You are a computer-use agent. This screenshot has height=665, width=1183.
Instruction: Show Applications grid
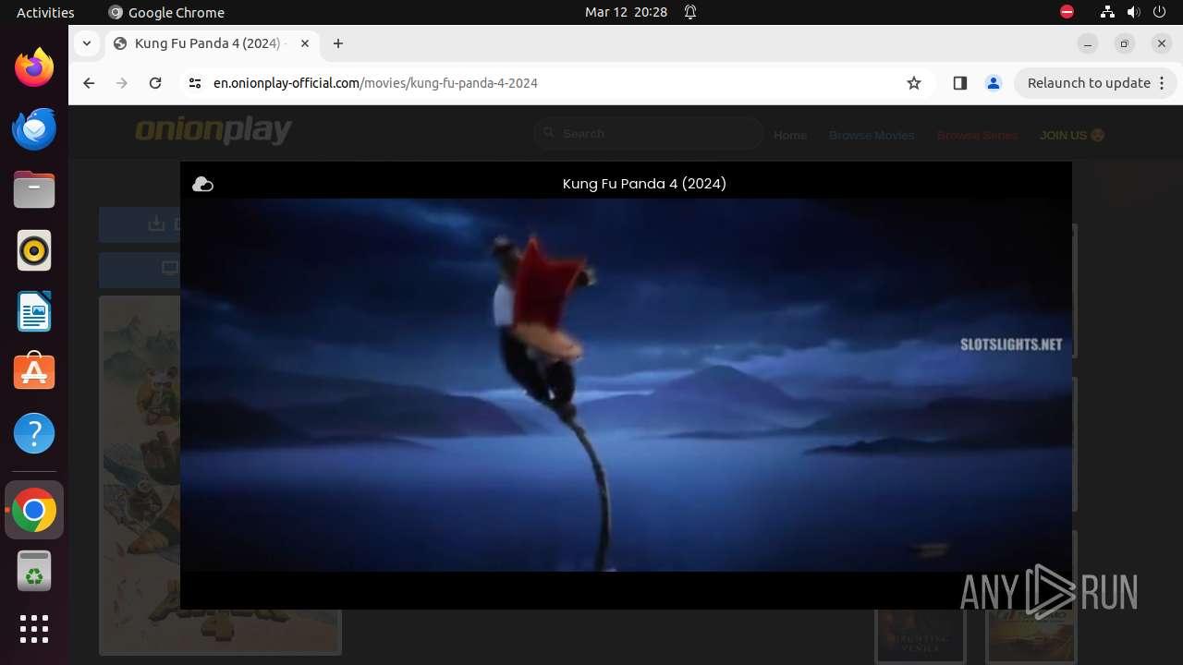pos(34,629)
